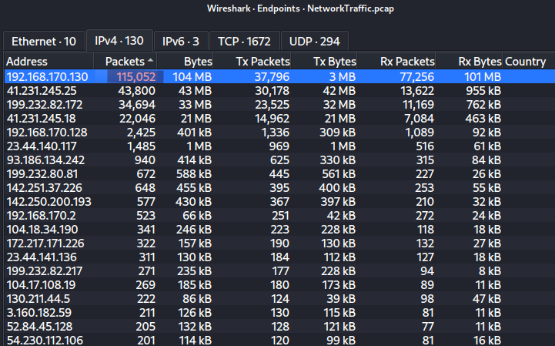Select the 192.168.170.130 address row
555x346 pixels.
tap(279, 76)
